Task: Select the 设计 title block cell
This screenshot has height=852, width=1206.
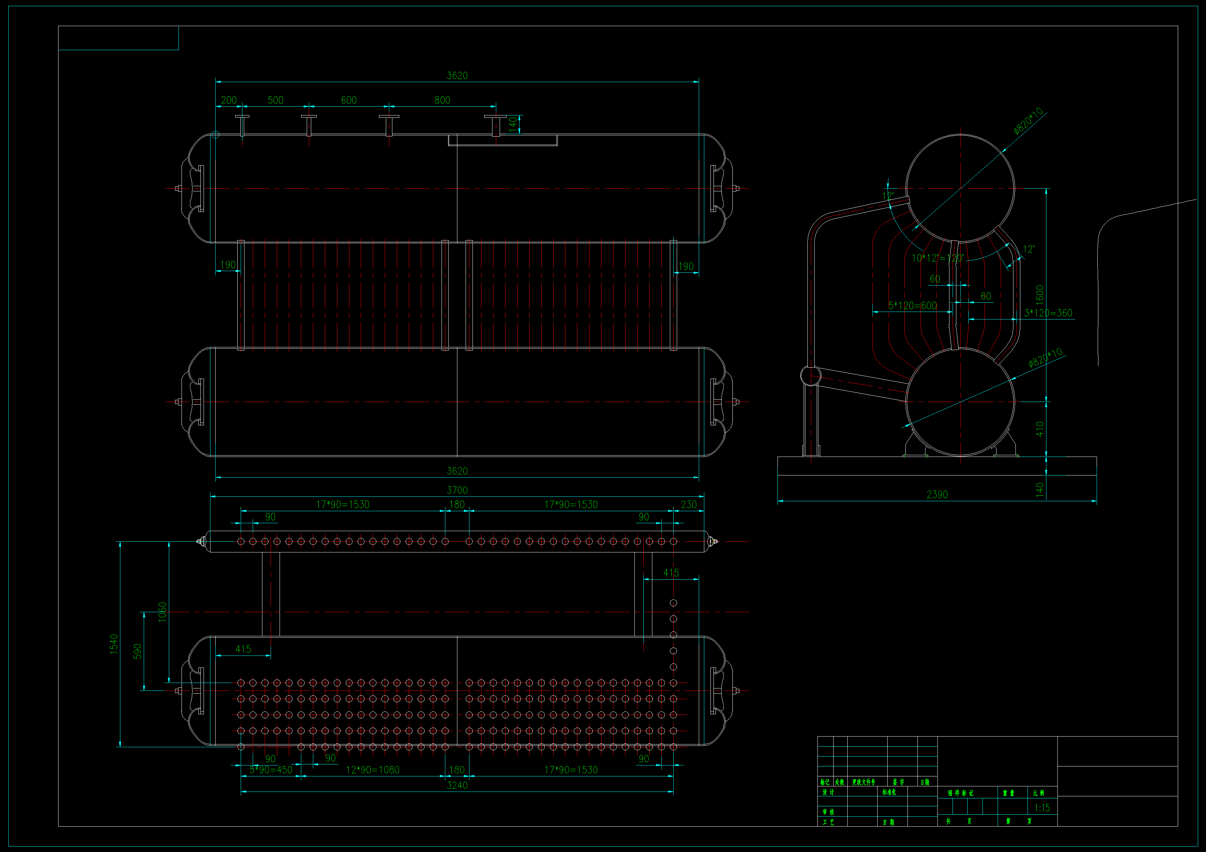Action: click(x=828, y=792)
